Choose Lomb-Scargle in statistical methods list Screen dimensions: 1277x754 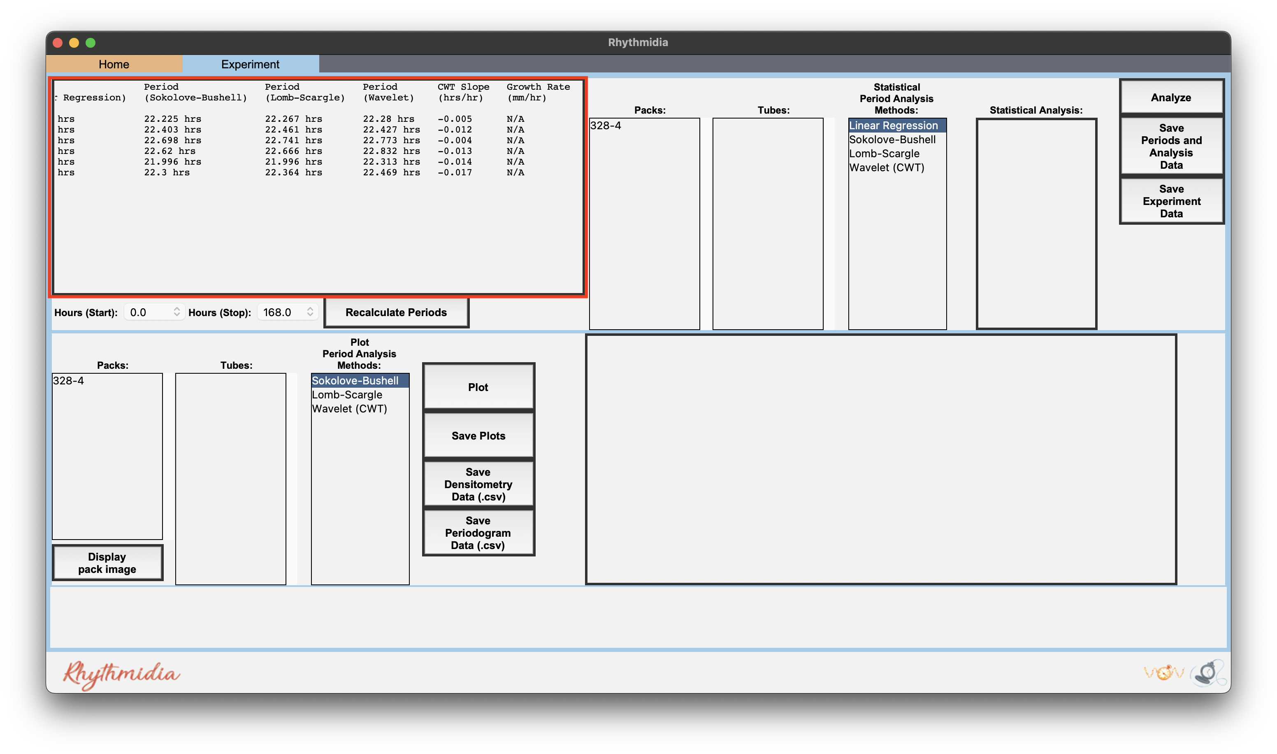coord(897,154)
